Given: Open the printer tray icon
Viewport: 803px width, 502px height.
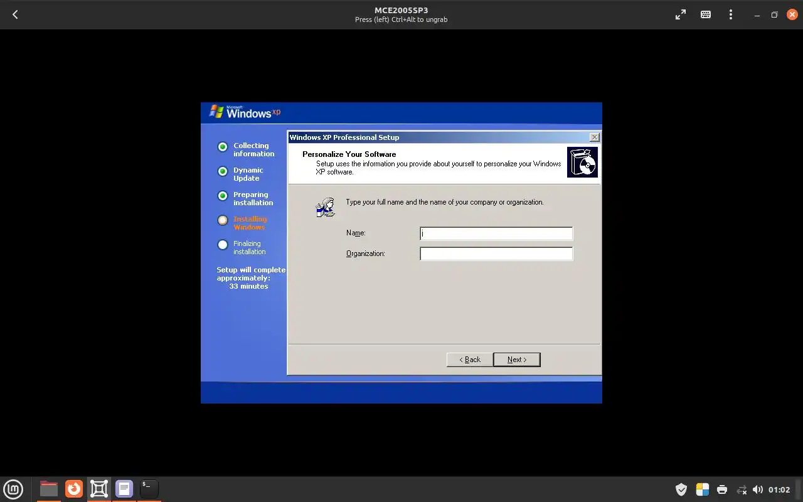Looking at the screenshot, I should 722,489.
